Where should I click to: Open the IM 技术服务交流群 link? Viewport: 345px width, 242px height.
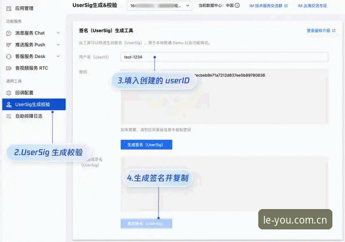(x=266, y=6)
